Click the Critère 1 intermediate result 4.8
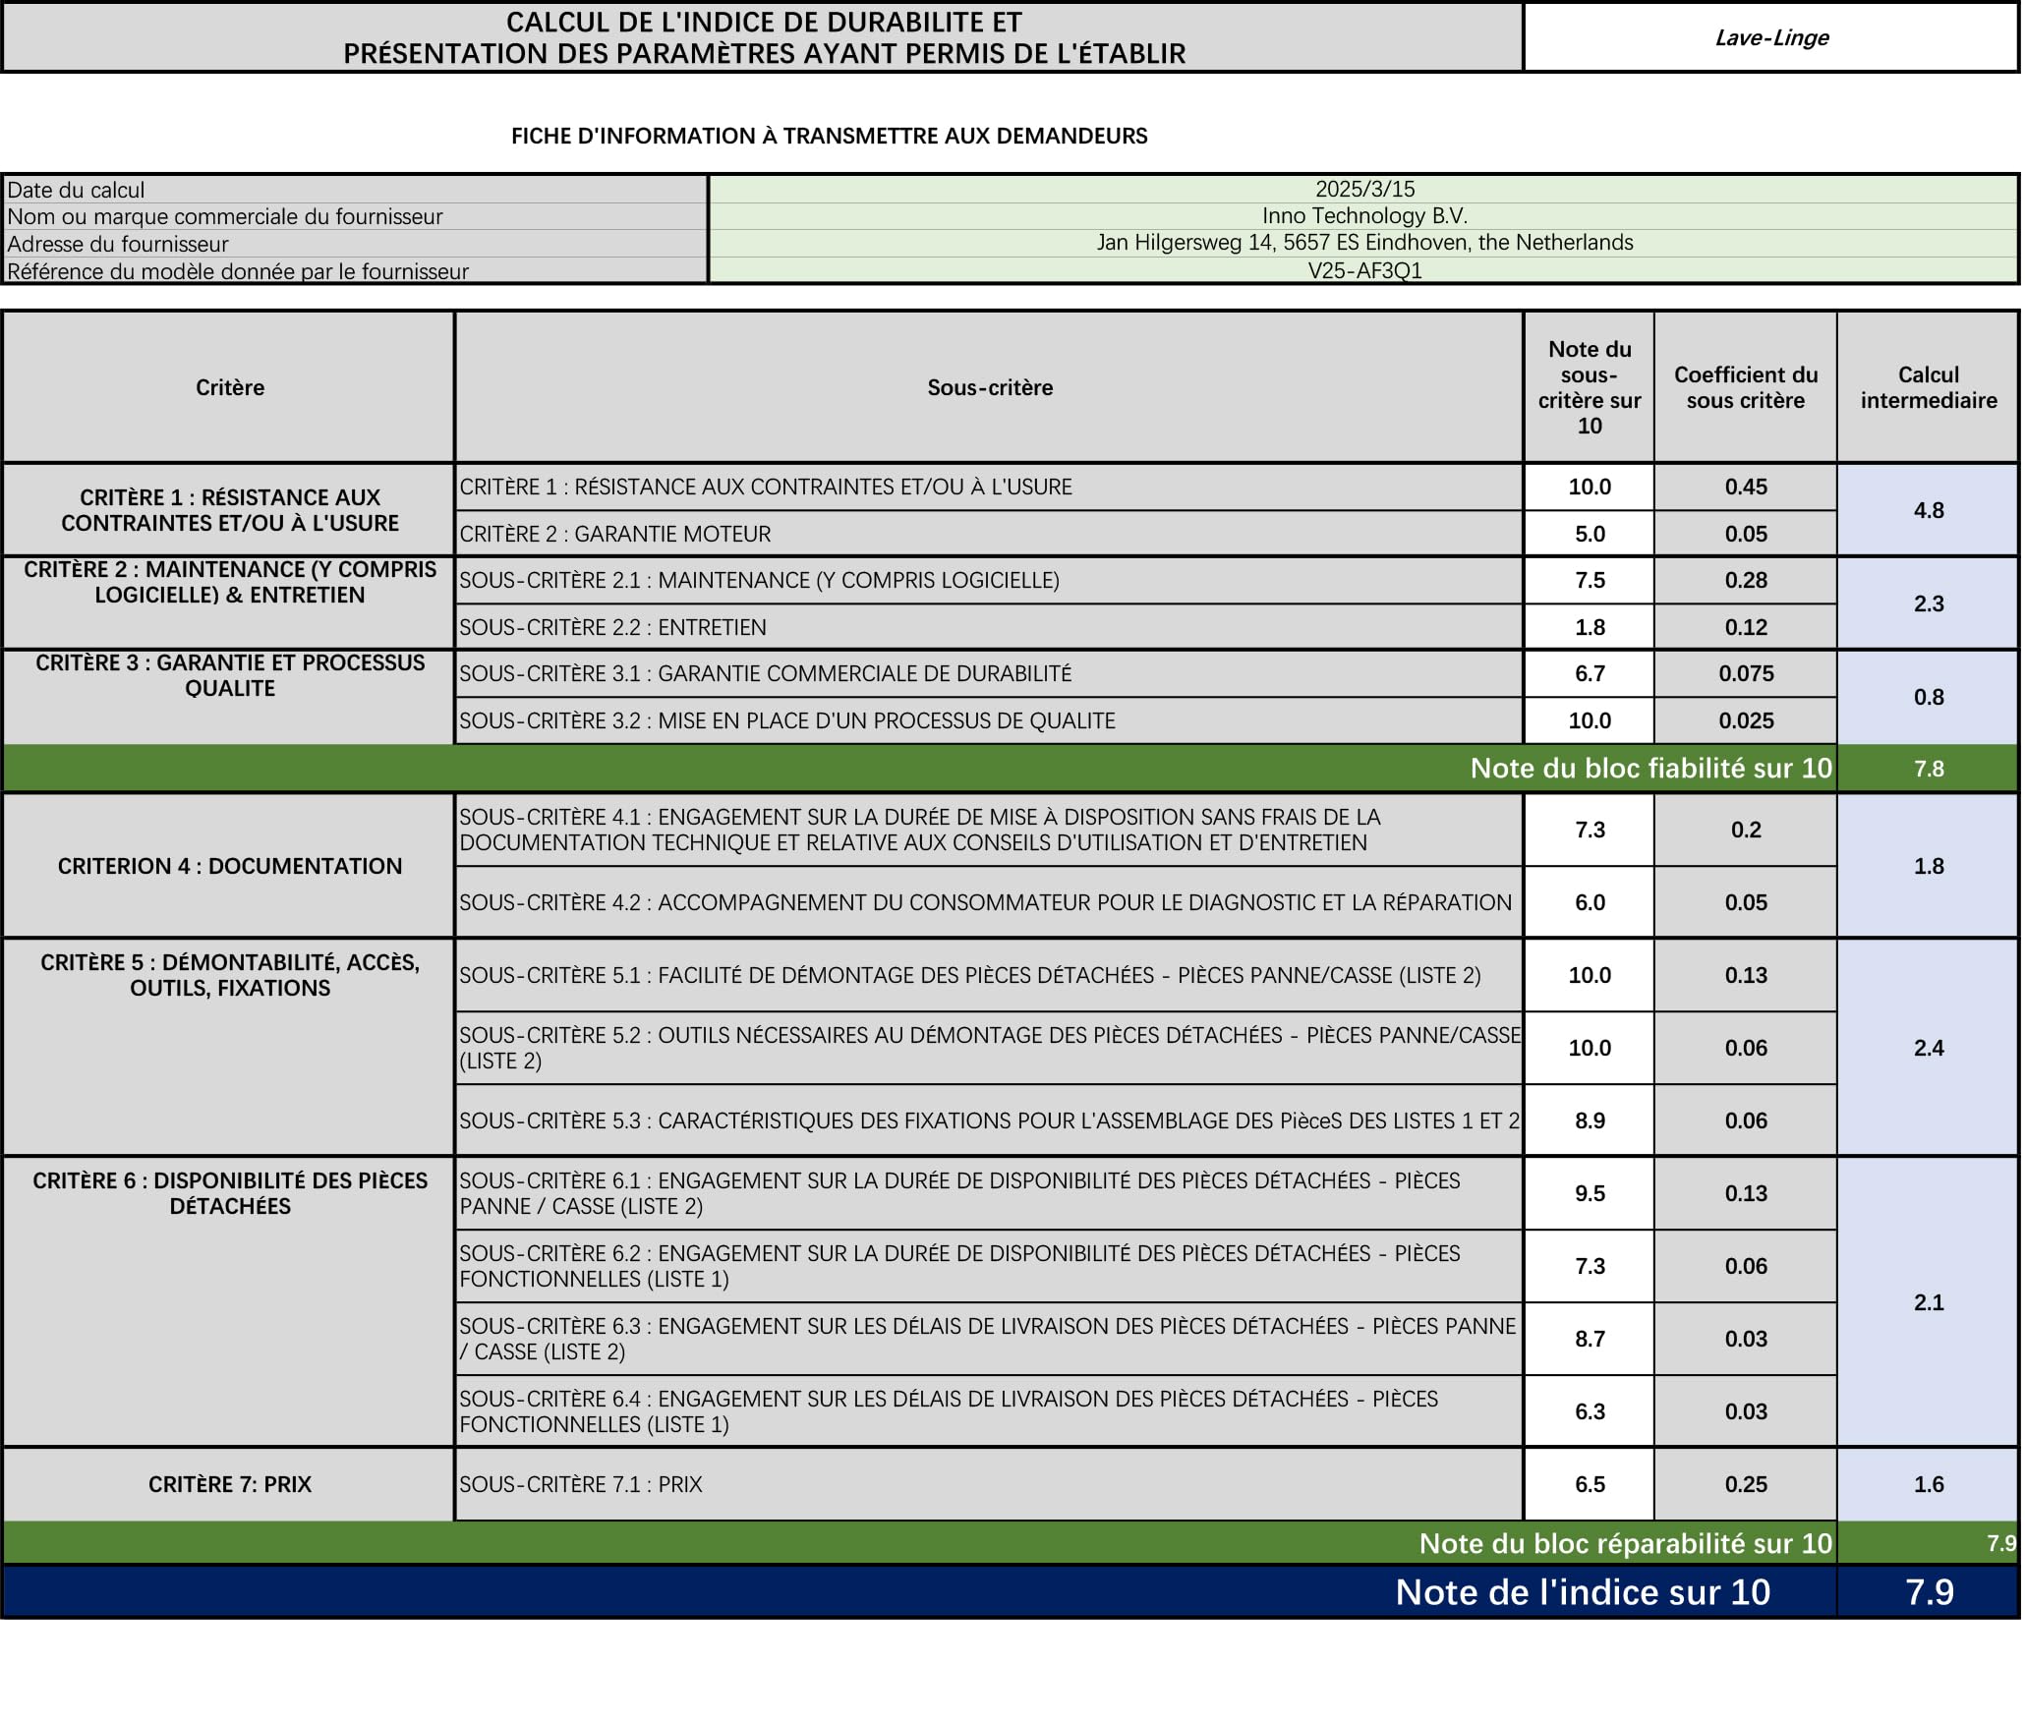 tap(1929, 510)
